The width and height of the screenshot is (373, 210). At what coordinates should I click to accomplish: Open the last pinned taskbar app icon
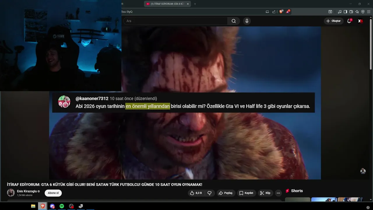(x=81, y=206)
